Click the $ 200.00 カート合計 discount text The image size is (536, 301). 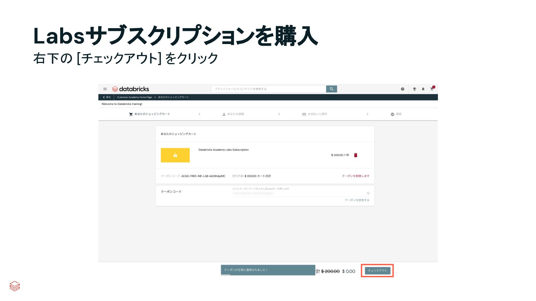click(258, 176)
